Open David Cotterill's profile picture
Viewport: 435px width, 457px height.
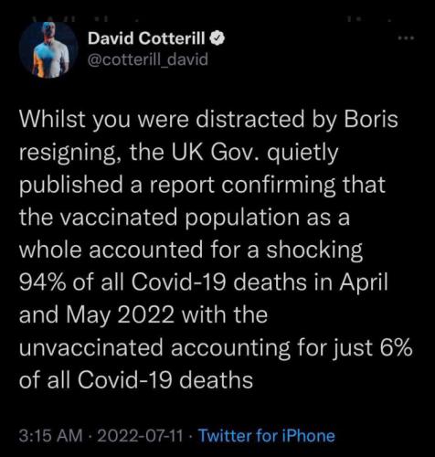(48, 49)
